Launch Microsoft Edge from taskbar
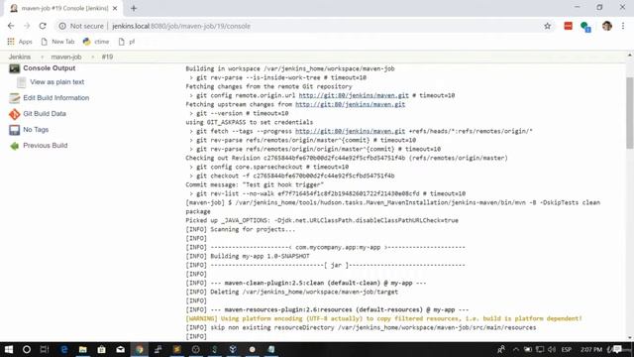Viewport: 634px width, 357px height. (63, 349)
